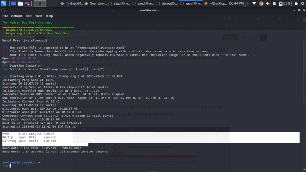306x172 pixels.
Task: Click profile avatar in Medium page behind
Action: click(264, 37)
